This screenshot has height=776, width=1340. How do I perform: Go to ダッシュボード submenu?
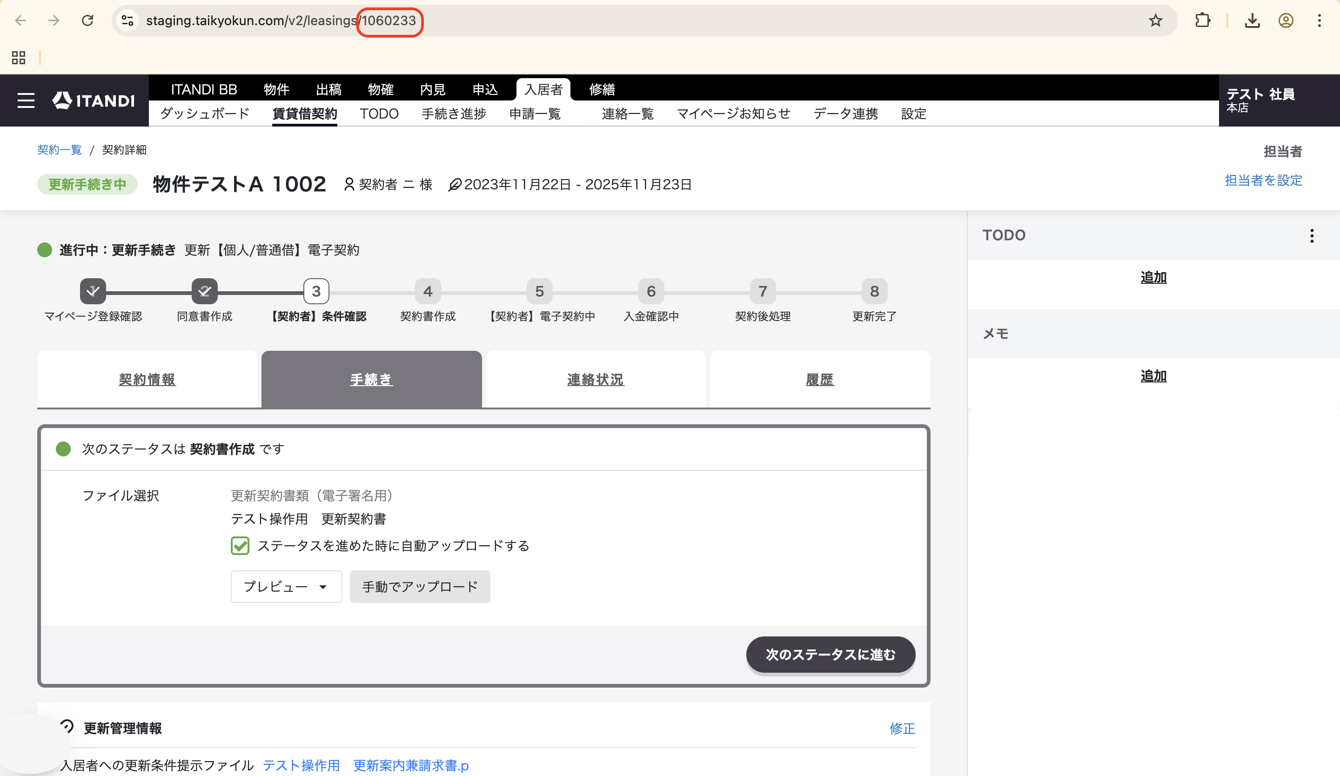tap(205, 114)
